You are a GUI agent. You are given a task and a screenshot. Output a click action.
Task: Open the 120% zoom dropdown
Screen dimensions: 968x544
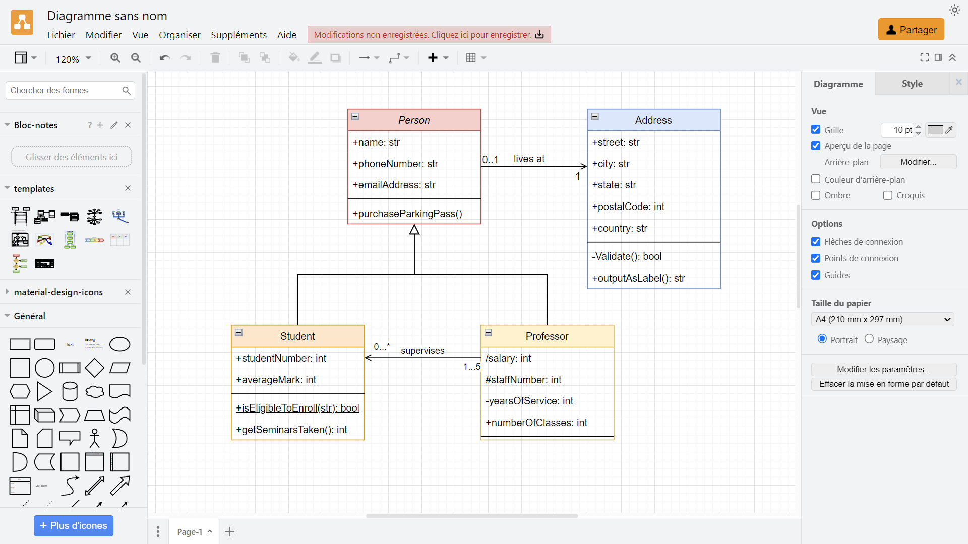click(73, 59)
